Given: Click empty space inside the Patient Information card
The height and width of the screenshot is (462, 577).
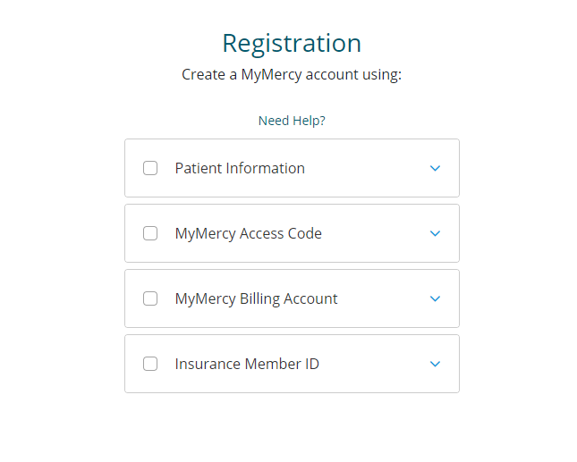Looking at the screenshot, I should (x=367, y=168).
